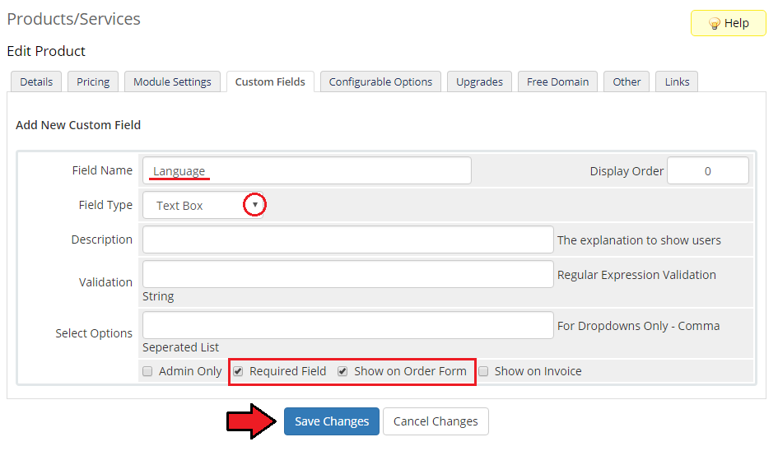Uncheck Show on Order Form checkbox
The width and height of the screenshot is (778, 451).
click(x=342, y=371)
